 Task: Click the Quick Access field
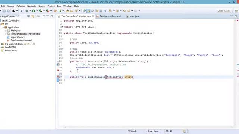point(224,11)
